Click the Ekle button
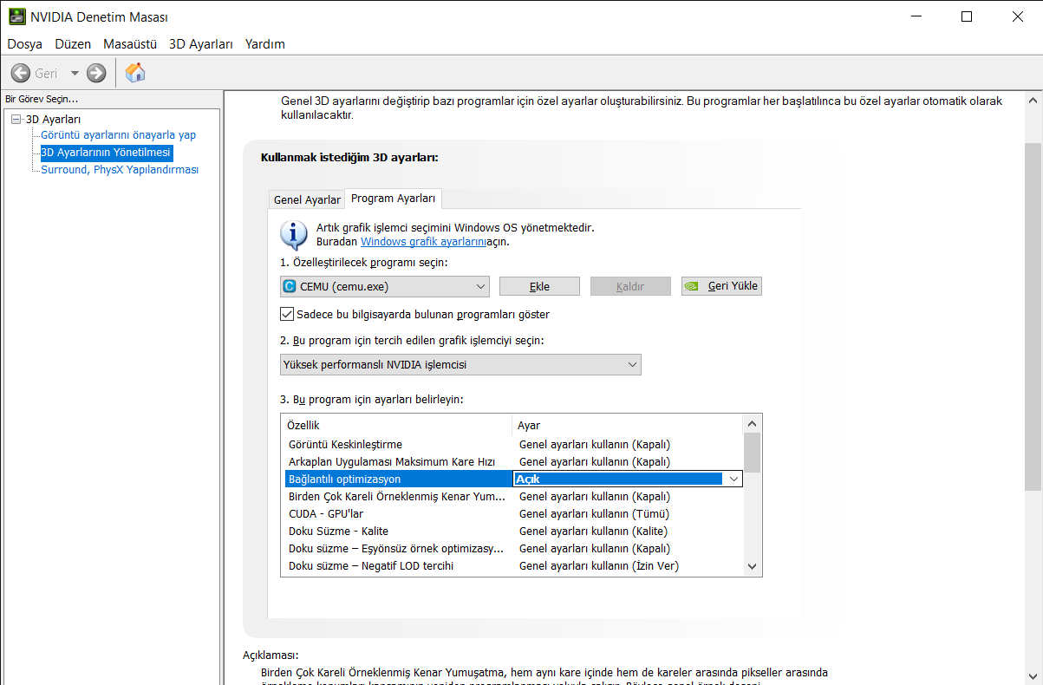This screenshot has width=1043, height=685. point(540,286)
